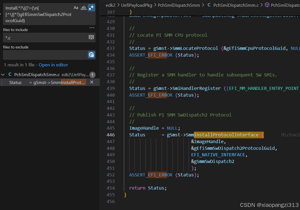300x210 pixels.
Task: Click &ImageHandle argument on line 447
Action: coord(207,141)
